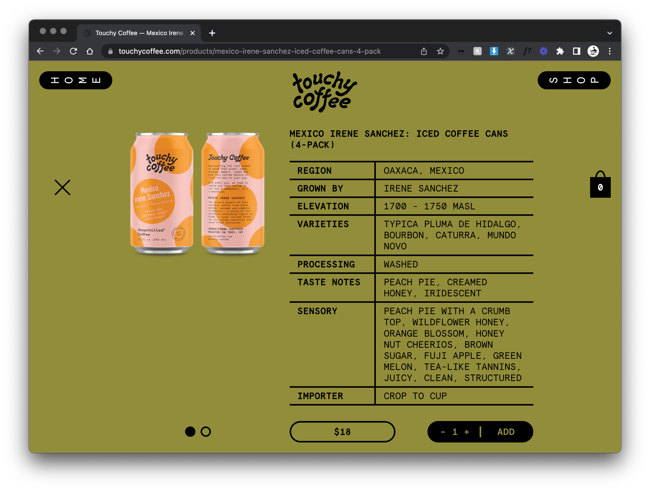
Task: Bookmark page with star icon
Action: pyautogui.click(x=440, y=51)
